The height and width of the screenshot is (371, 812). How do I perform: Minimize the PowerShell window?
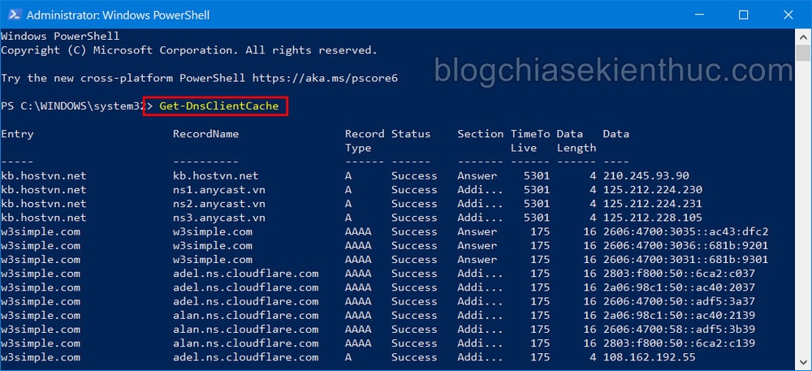[697, 15]
